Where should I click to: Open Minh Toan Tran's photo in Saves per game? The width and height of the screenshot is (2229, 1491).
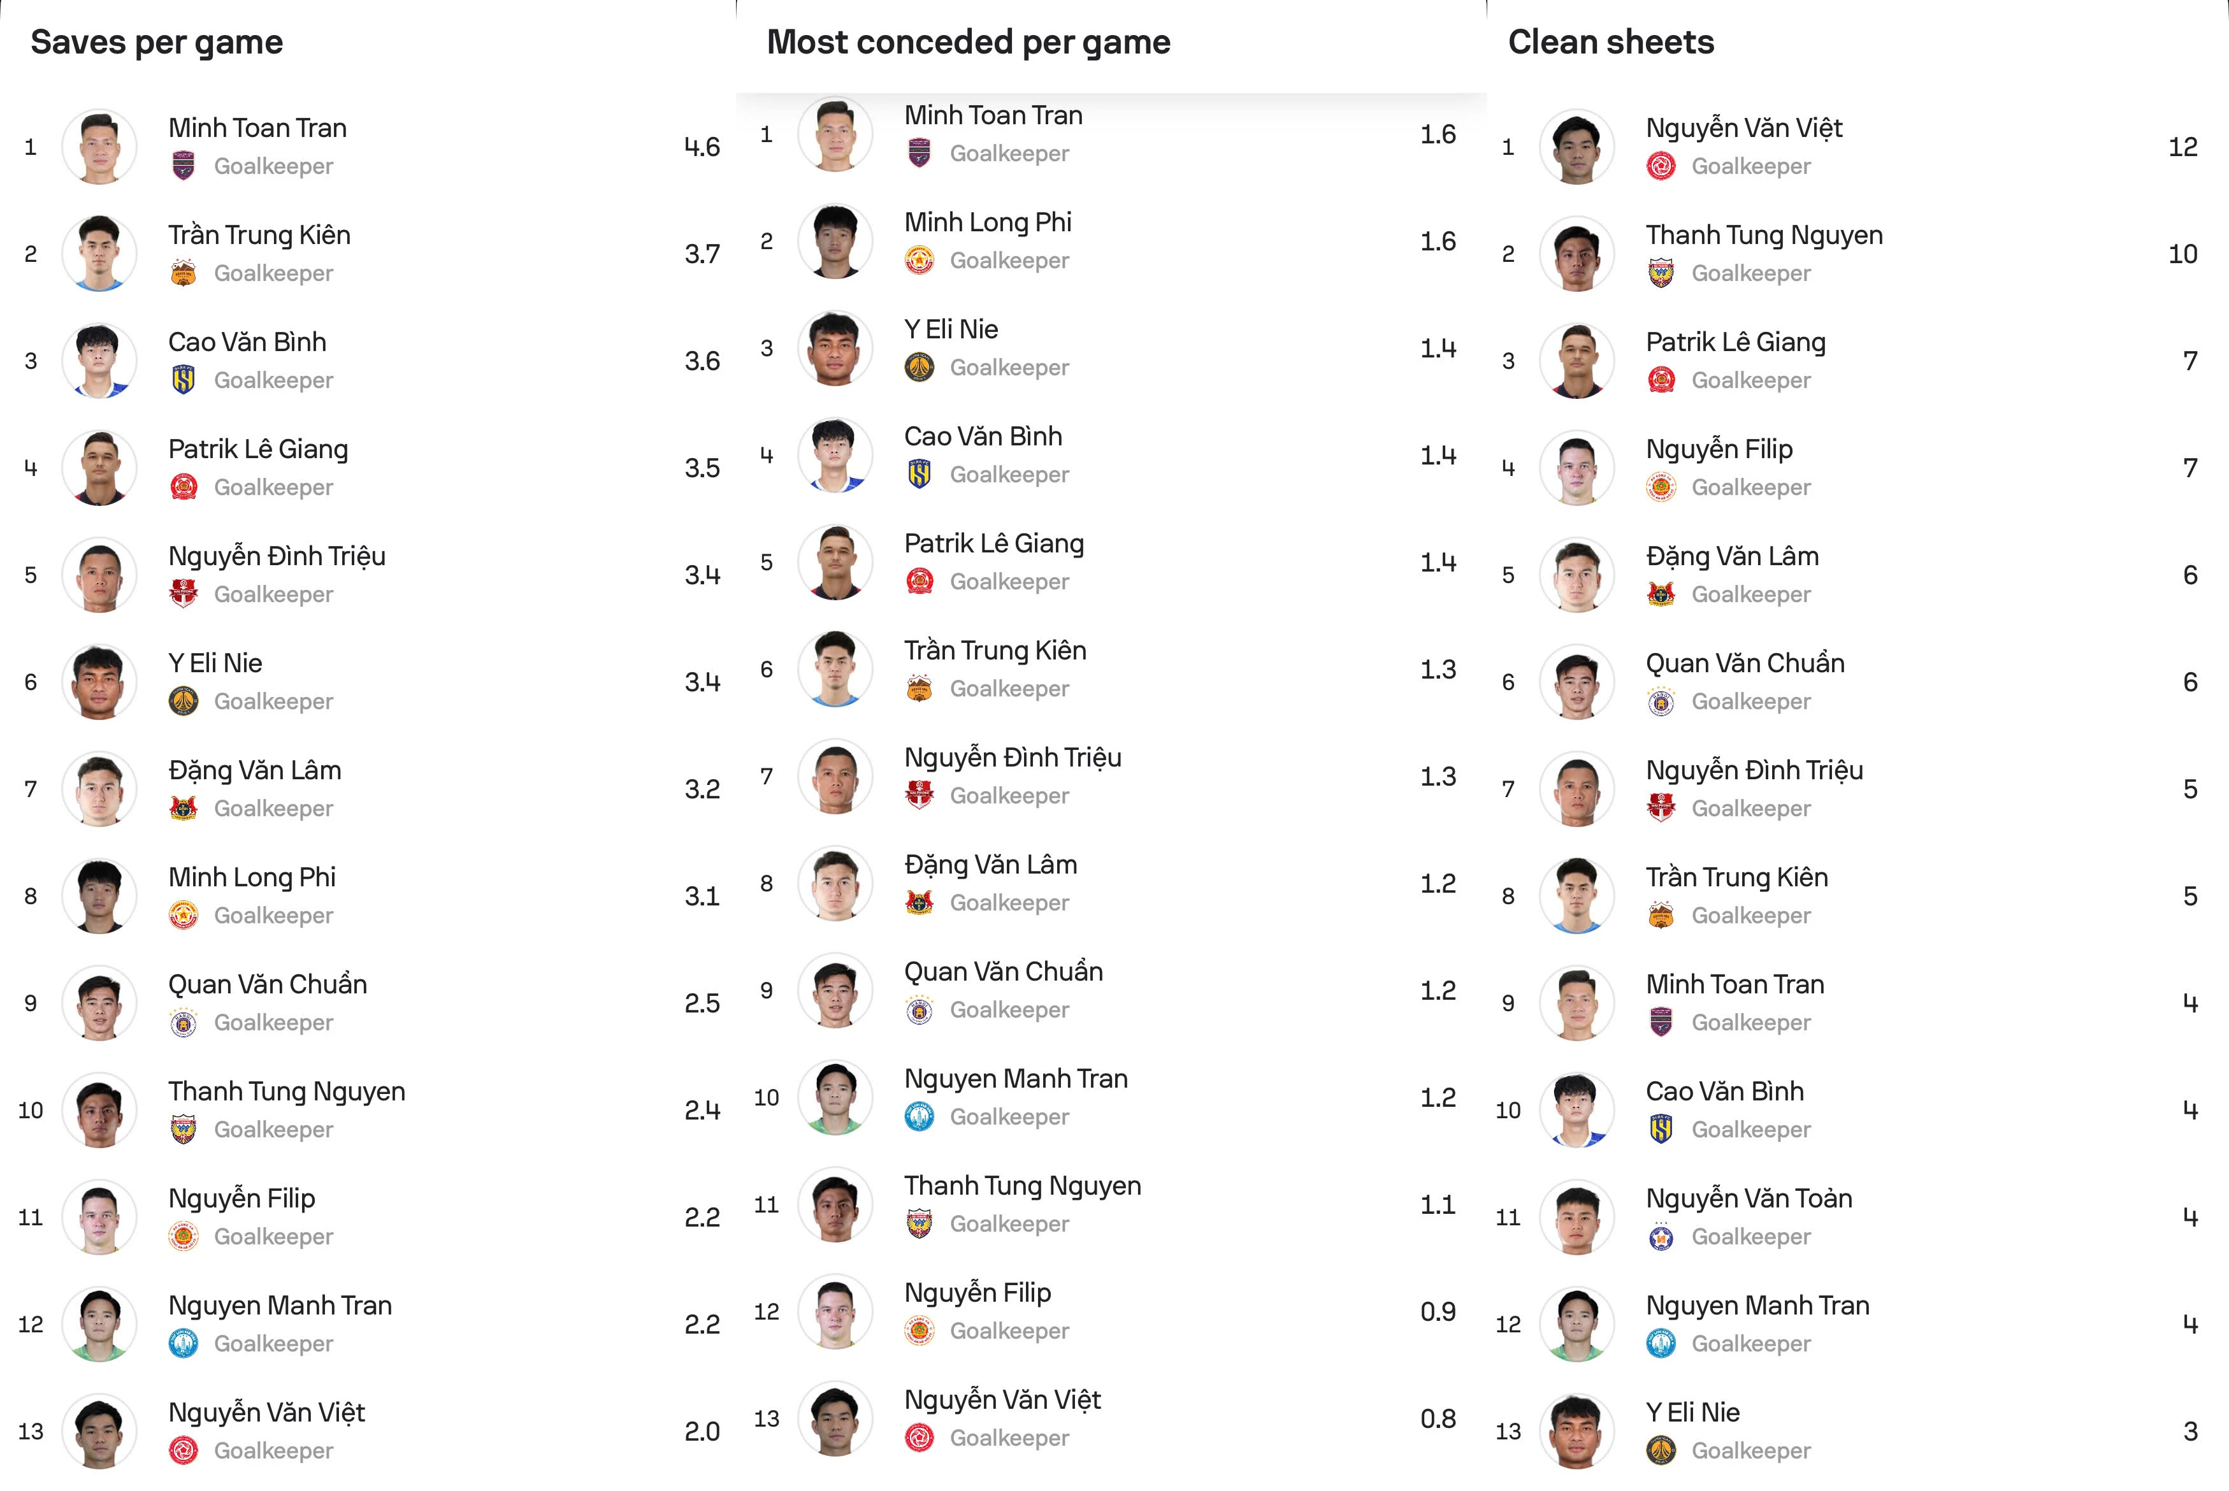(99, 147)
